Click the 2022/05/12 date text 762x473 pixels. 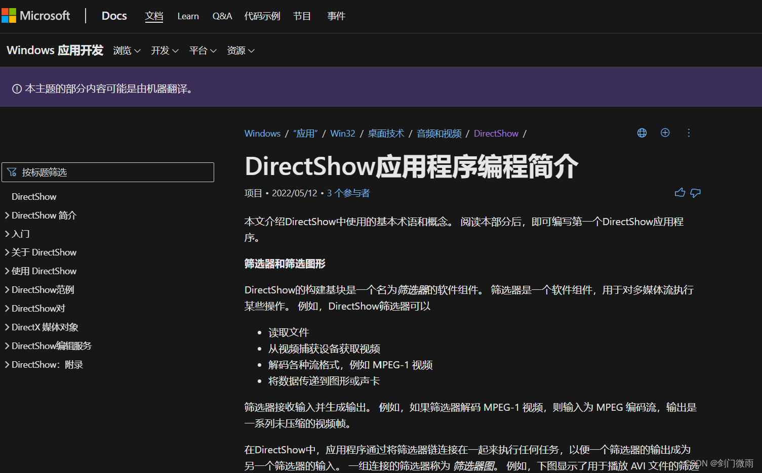point(295,193)
